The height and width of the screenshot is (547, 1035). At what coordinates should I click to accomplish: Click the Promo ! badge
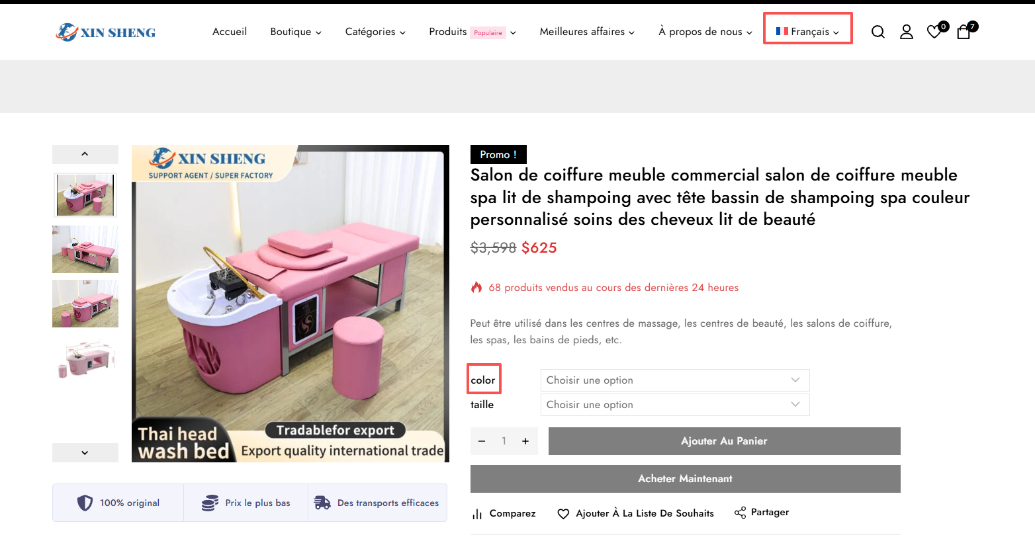point(498,154)
